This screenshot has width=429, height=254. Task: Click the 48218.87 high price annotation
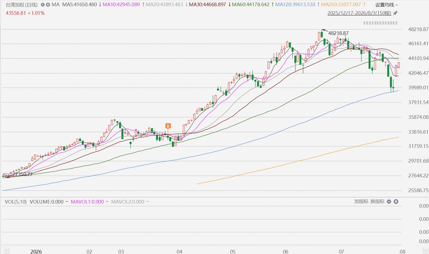pyautogui.click(x=338, y=33)
